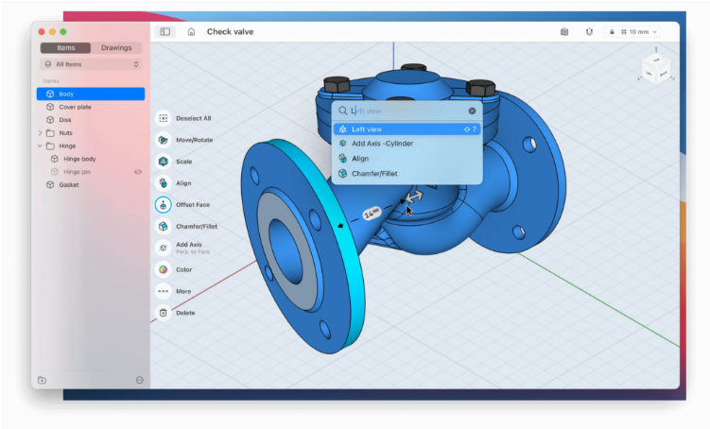Click the home icon beside Check valve
This screenshot has height=429, width=710.
pos(191,31)
